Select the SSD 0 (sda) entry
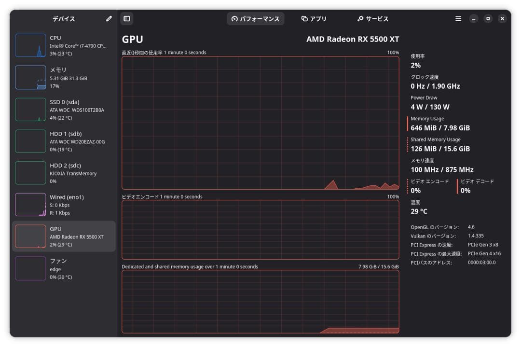This screenshot has width=521, height=347. coord(64,110)
